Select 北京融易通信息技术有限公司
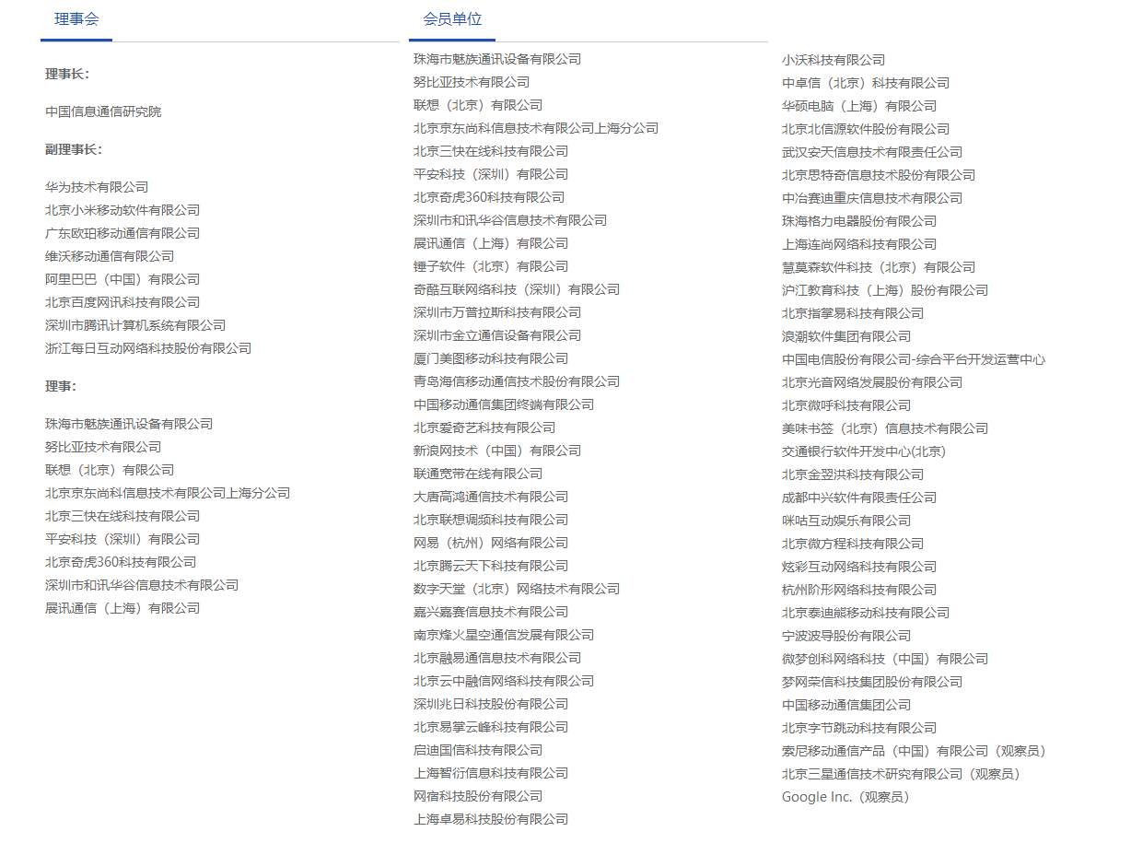1131x855 pixels. [x=497, y=658]
